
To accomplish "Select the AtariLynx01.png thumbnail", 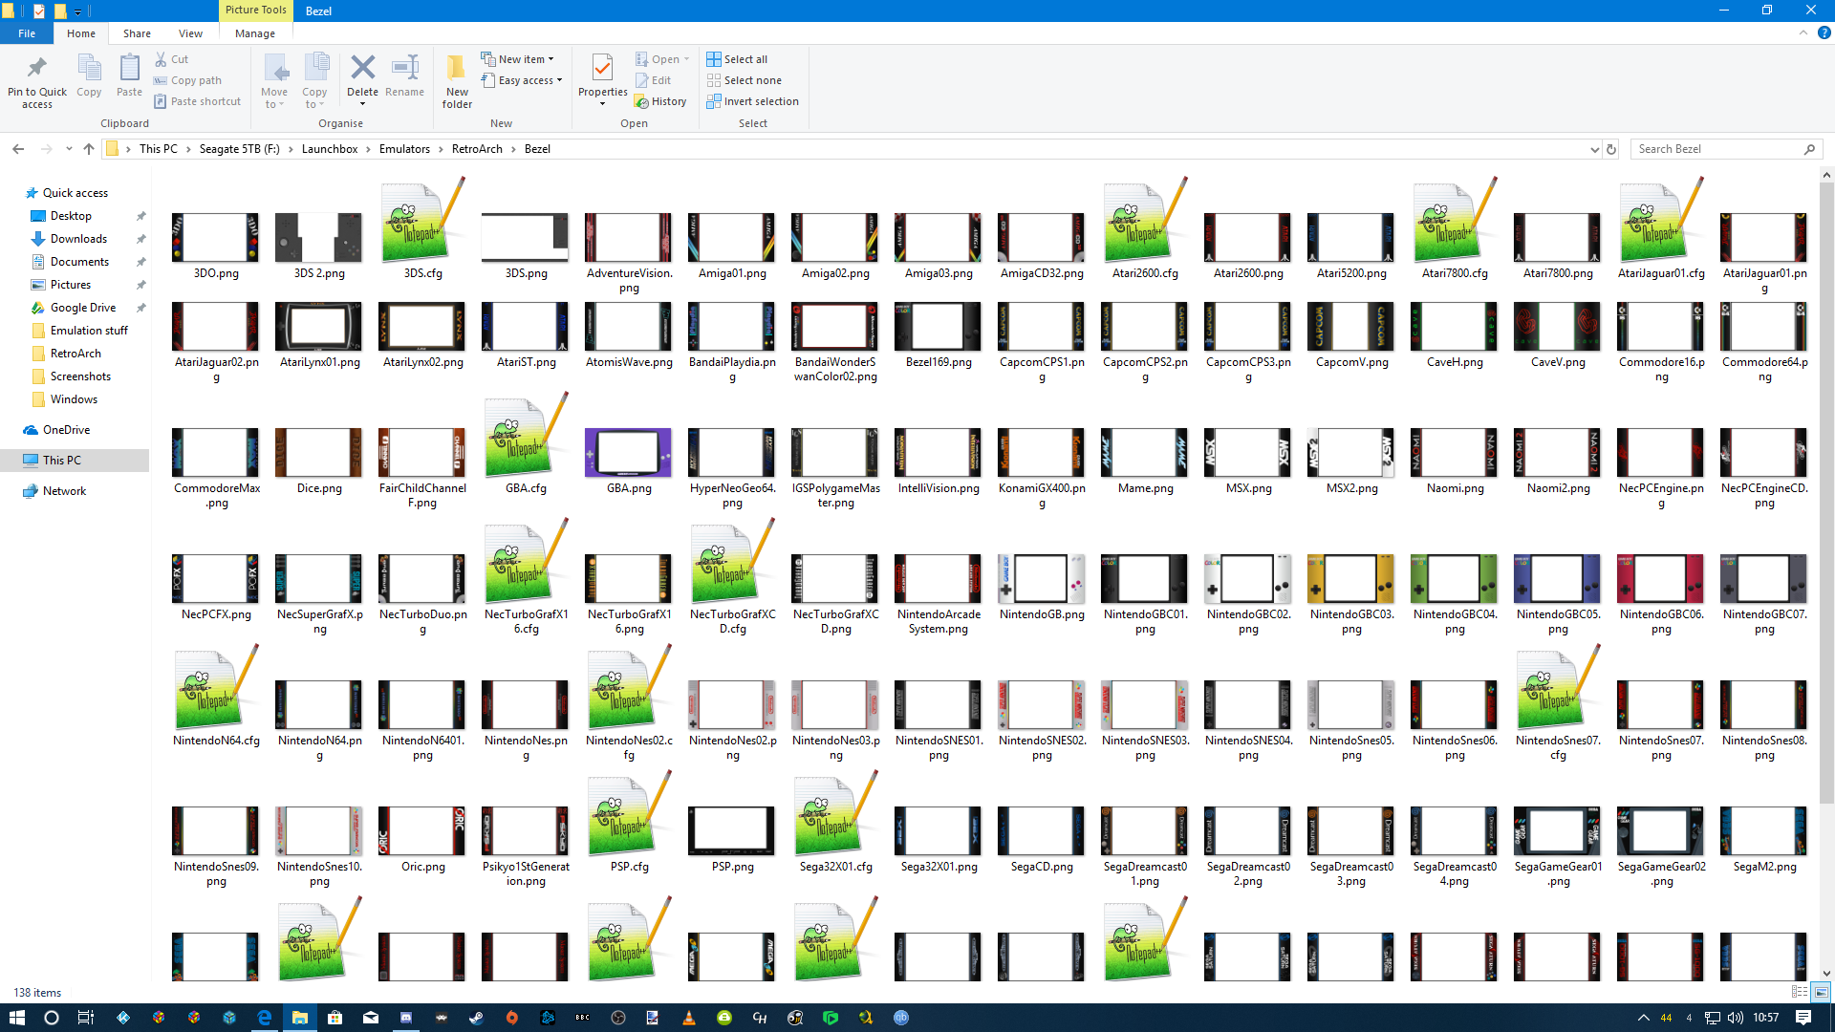I will (318, 327).
